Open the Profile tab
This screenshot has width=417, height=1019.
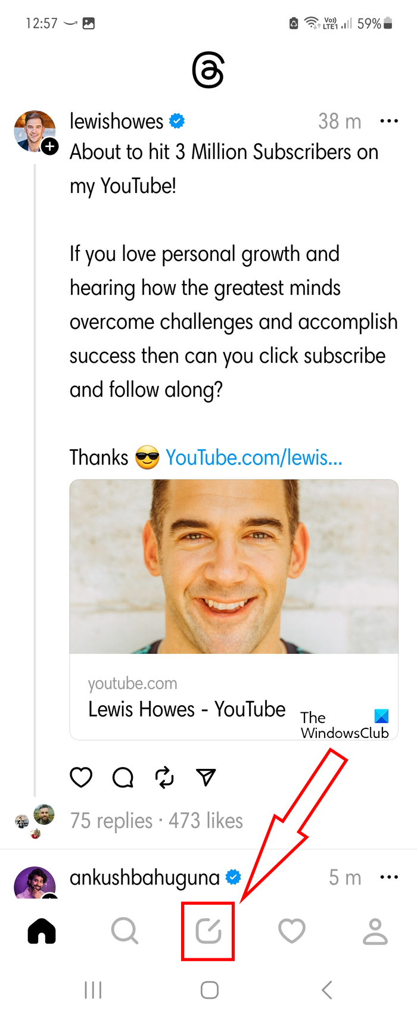click(375, 931)
